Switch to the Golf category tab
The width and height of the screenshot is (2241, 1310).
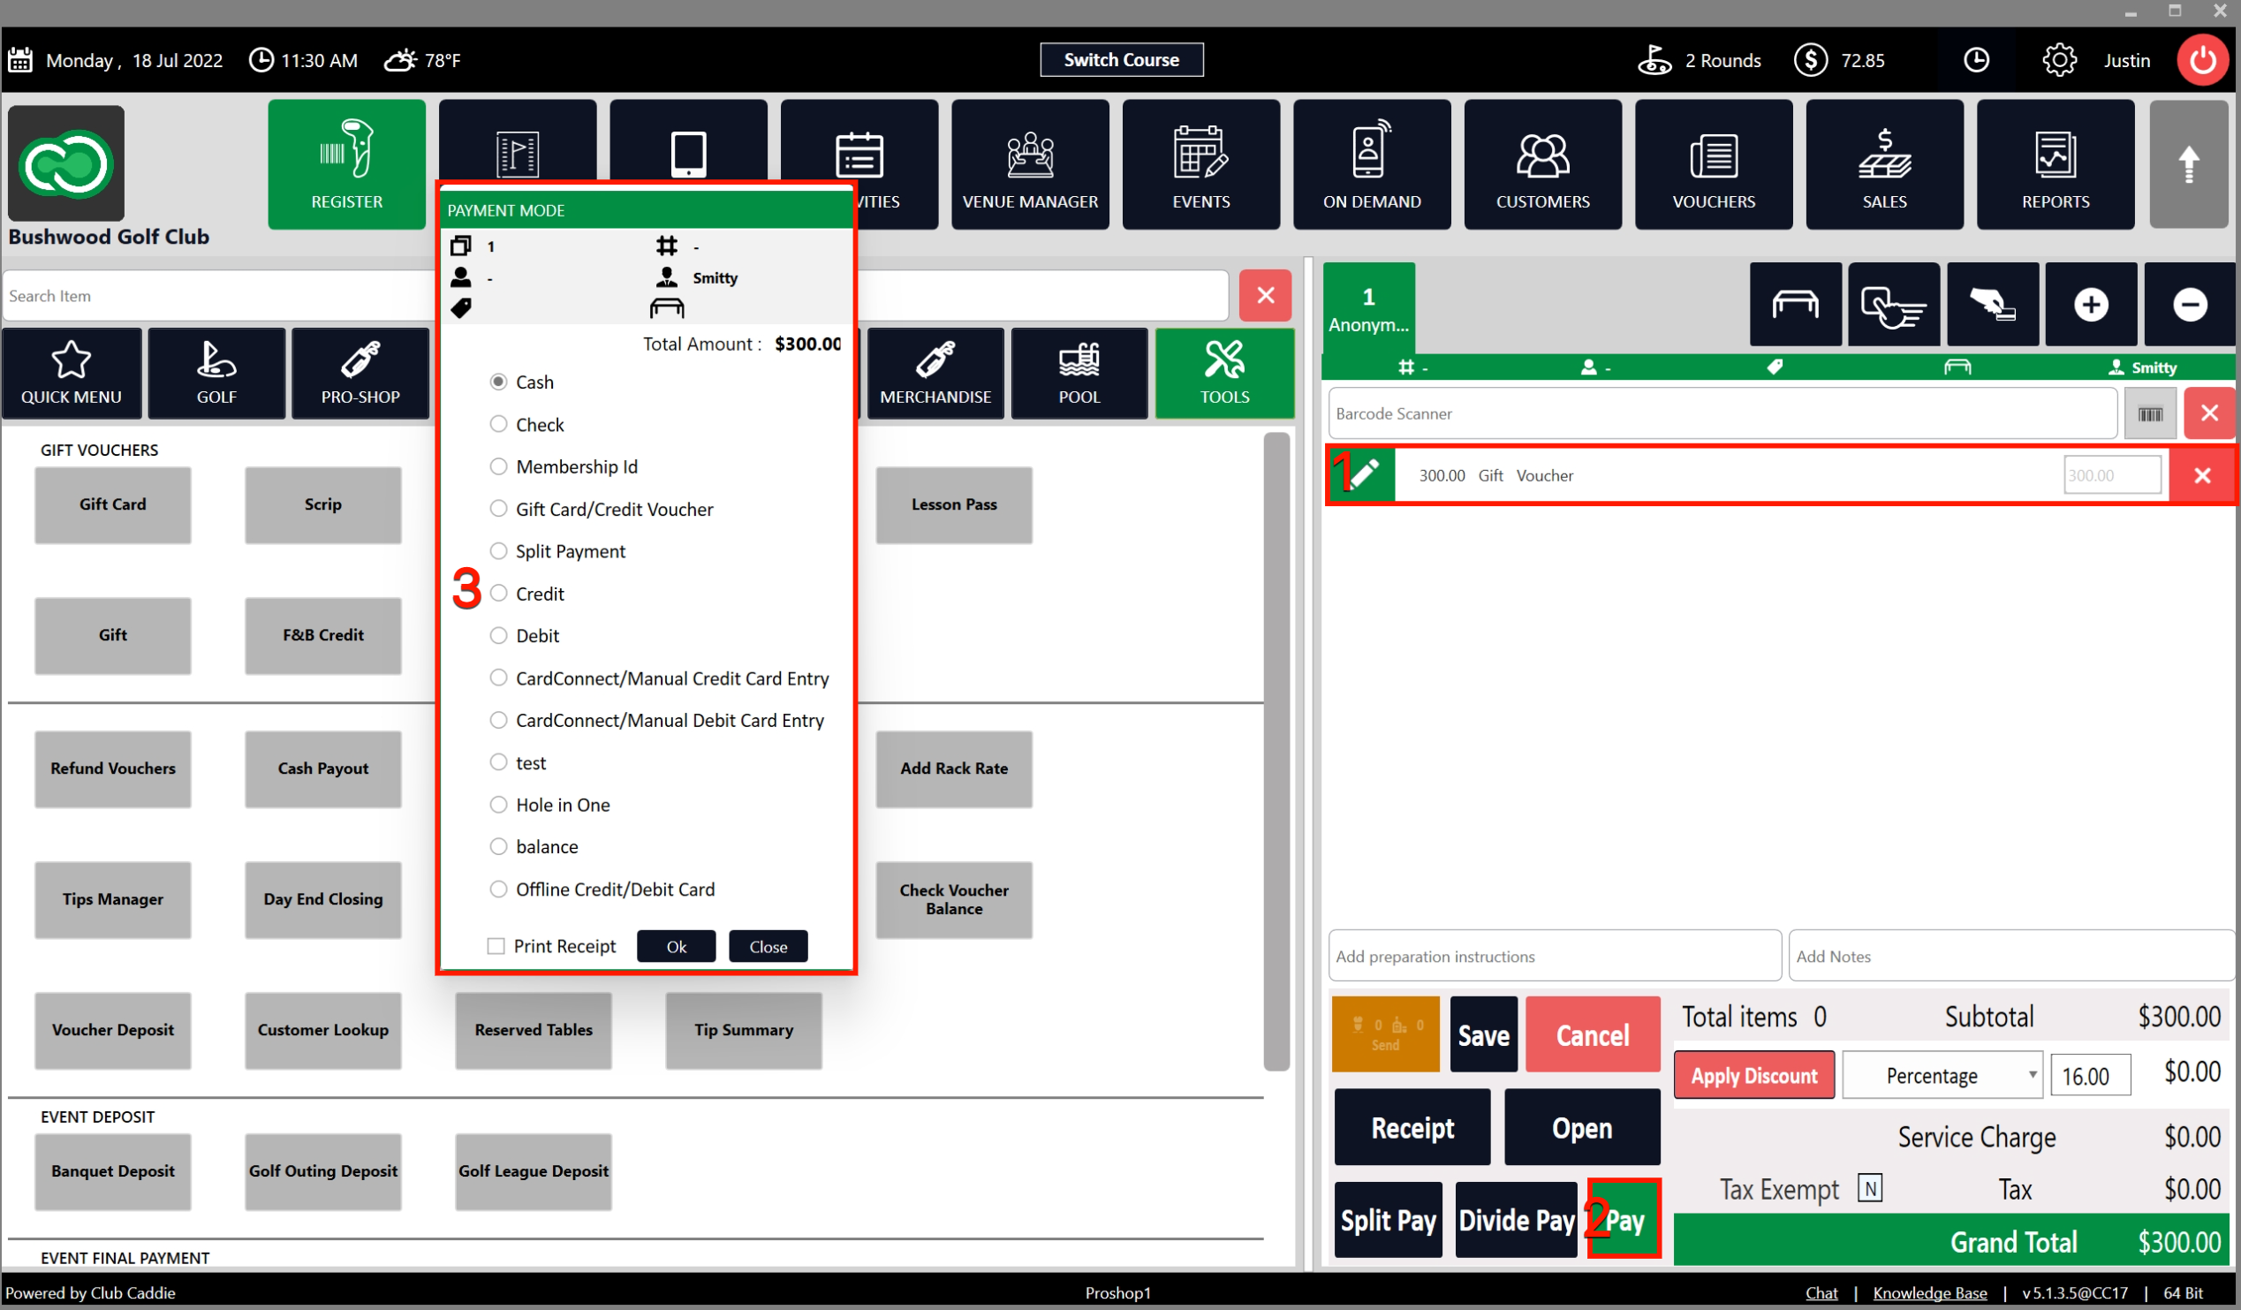[x=216, y=374]
